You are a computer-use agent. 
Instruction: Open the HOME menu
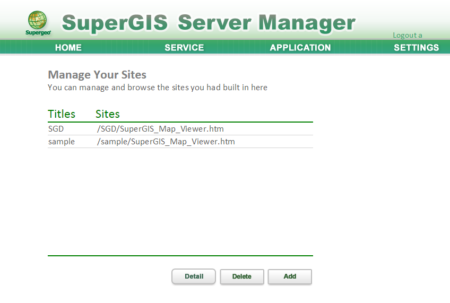click(68, 47)
